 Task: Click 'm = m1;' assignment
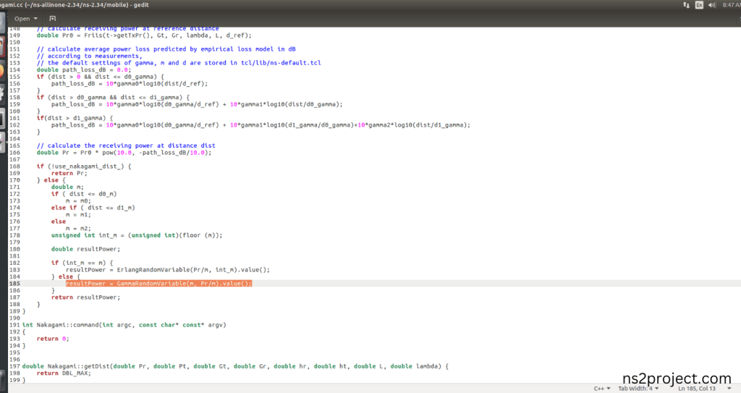click(78, 215)
